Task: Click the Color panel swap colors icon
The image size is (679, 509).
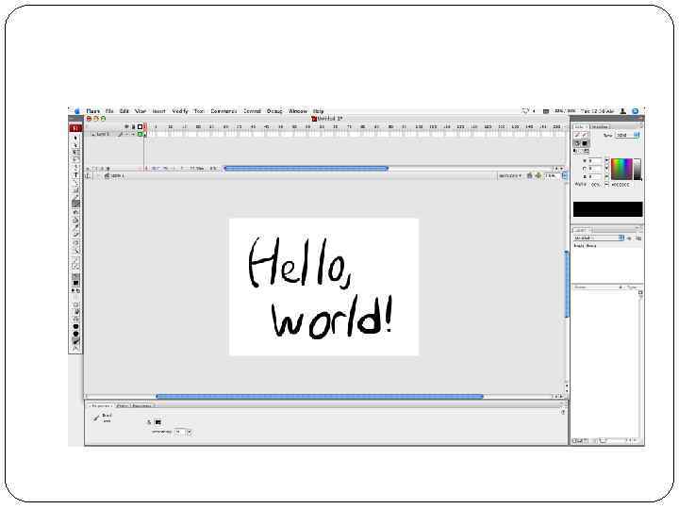Action: click(x=587, y=151)
